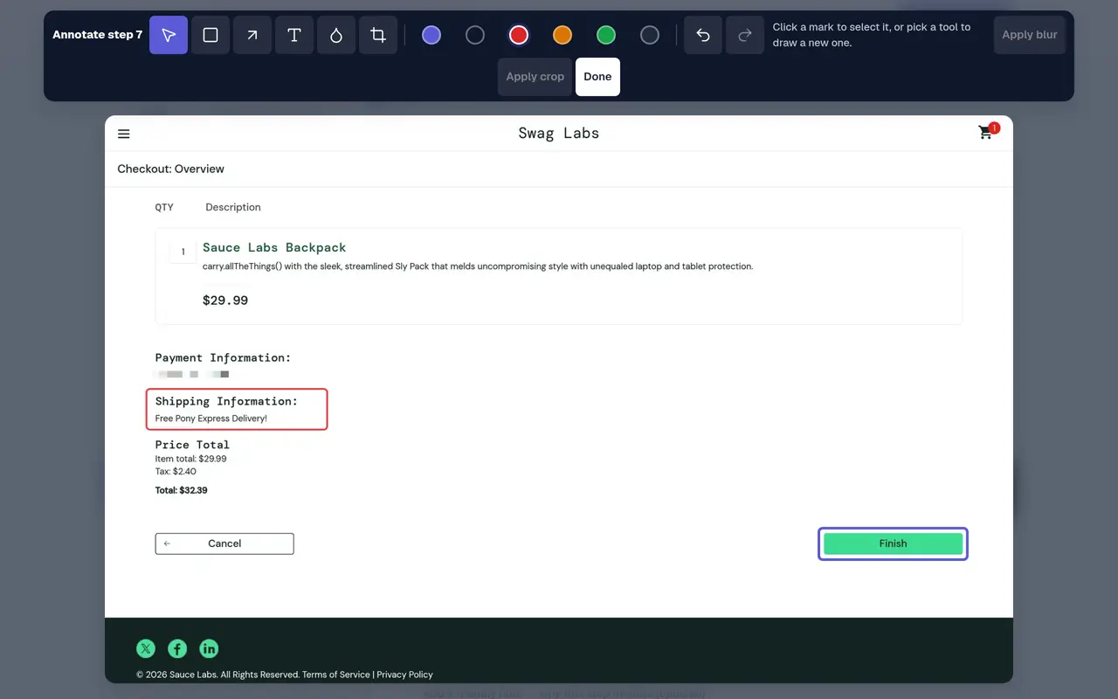Choose the crop tool

coord(378,35)
